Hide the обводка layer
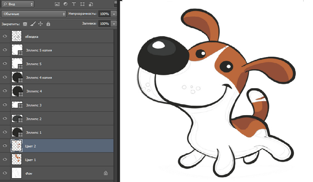Viewport: 313px width, 182px height. pyautogui.click(x=5, y=36)
